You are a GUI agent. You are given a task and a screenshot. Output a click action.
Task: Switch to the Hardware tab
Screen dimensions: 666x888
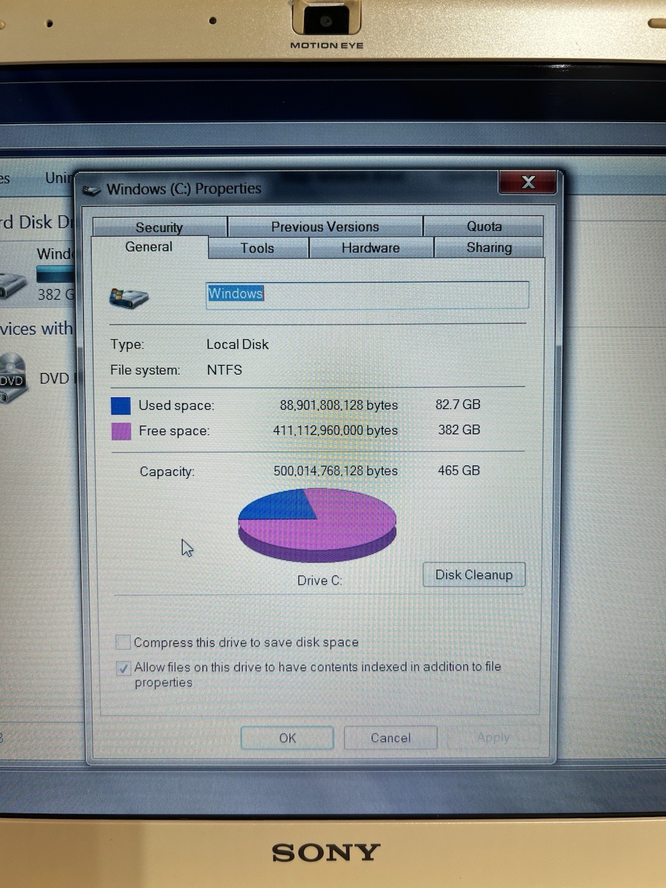point(371,248)
